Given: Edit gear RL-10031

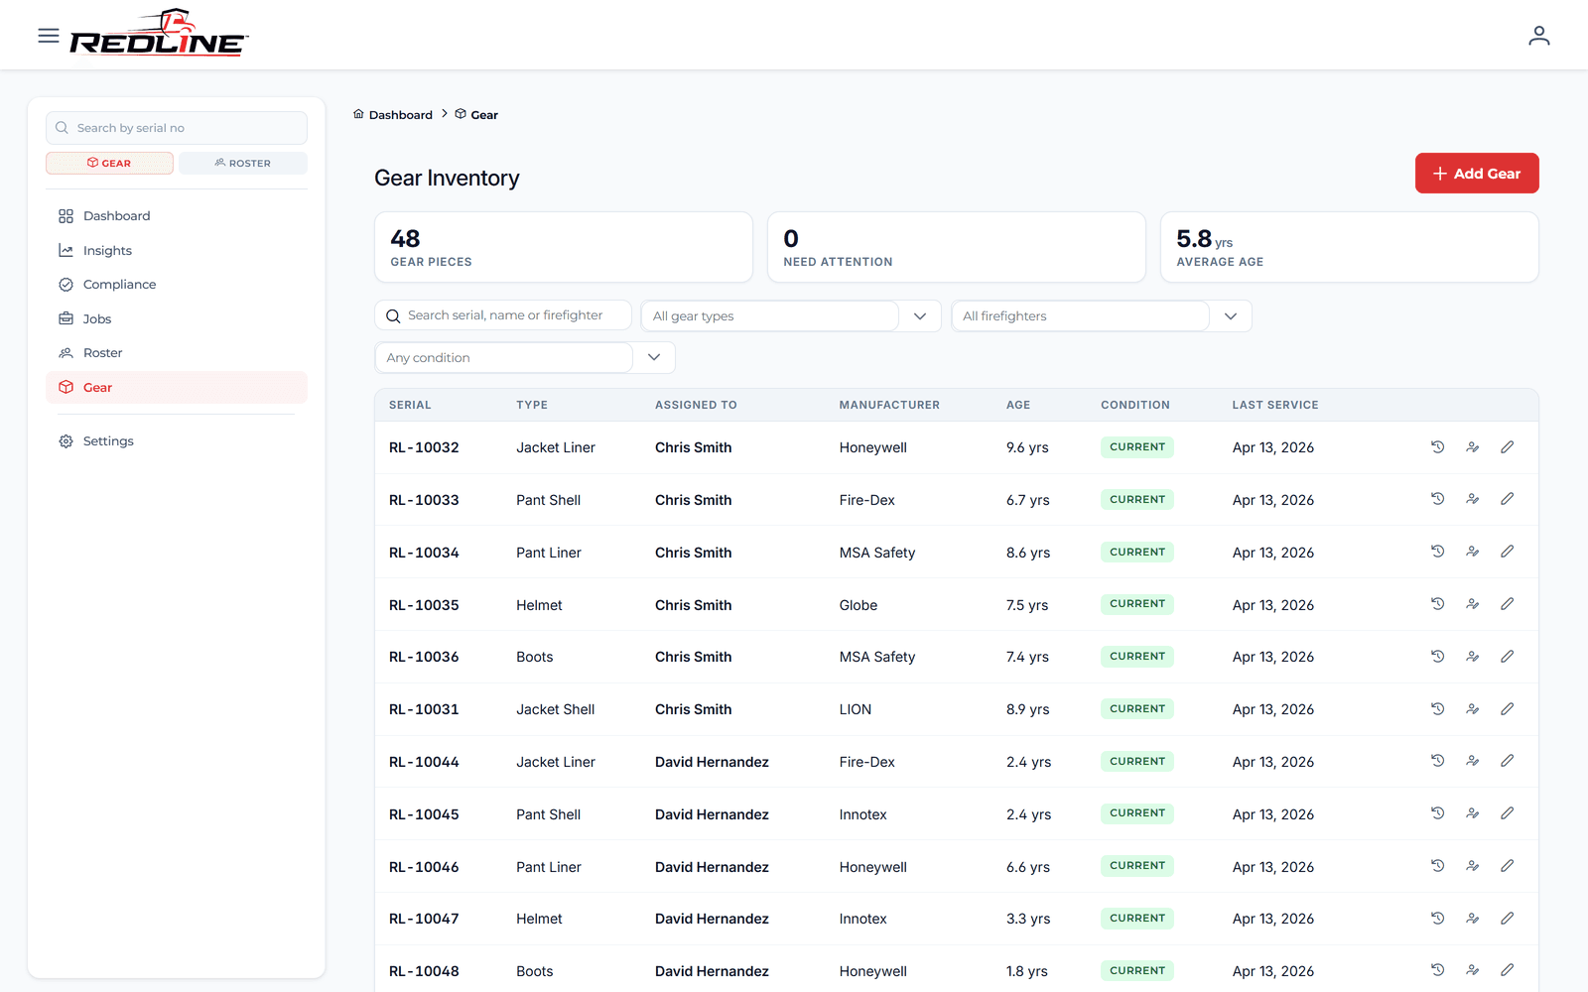Looking at the screenshot, I should coord(1507,709).
